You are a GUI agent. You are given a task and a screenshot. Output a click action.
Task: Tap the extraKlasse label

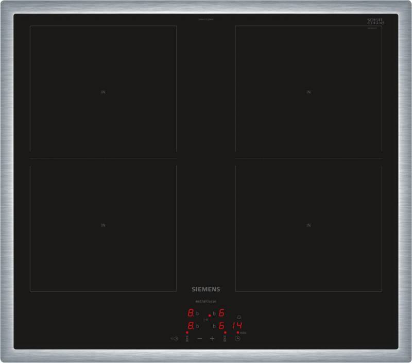(x=205, y=302)
